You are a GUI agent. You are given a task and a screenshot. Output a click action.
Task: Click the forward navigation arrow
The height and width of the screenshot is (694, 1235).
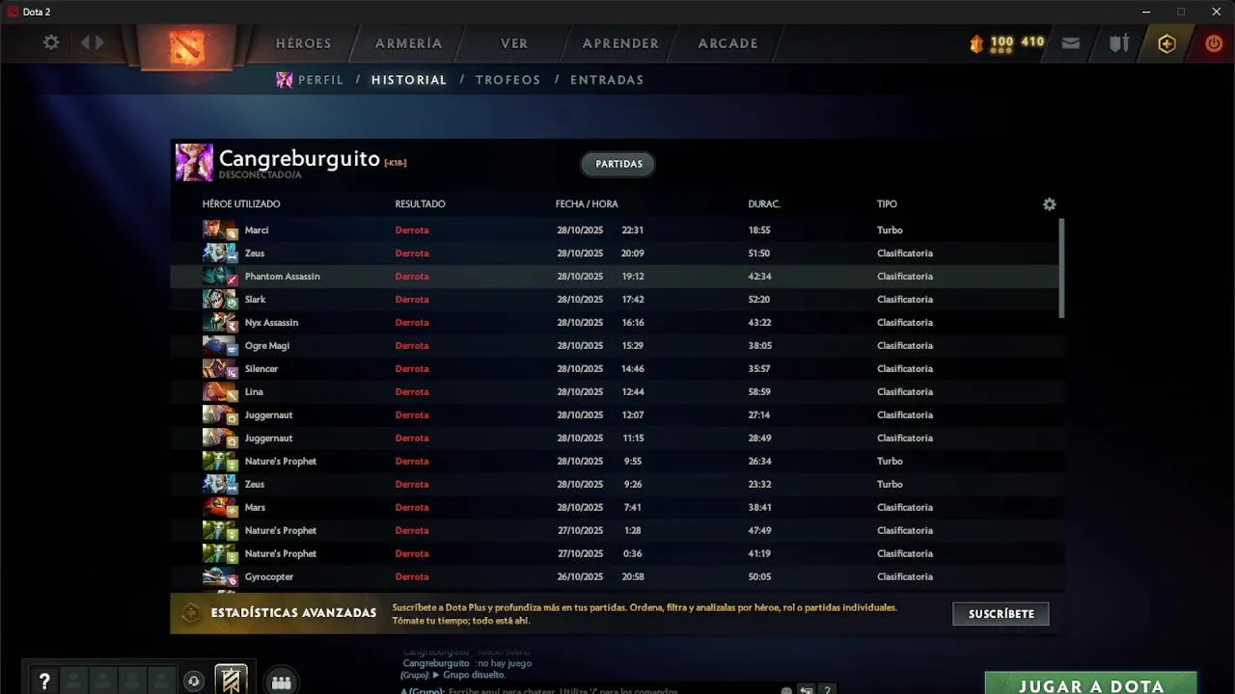[98, 42]
